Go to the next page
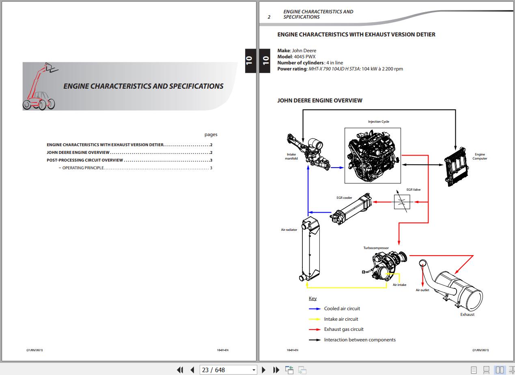The height and width of the screenshot is (375, 515). 264,370
